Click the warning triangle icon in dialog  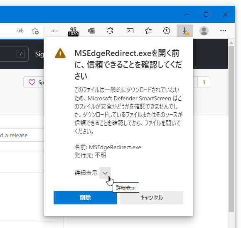(60, 53)
